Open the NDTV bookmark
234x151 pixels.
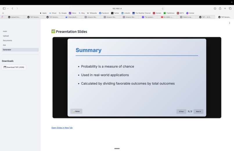(x=180, y=13)
